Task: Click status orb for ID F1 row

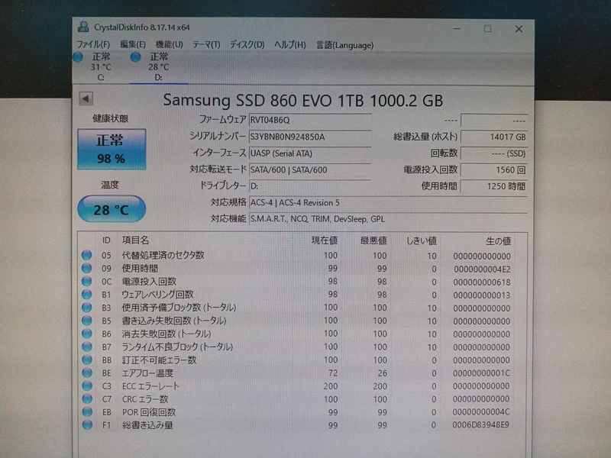Action: coord(86,425)
